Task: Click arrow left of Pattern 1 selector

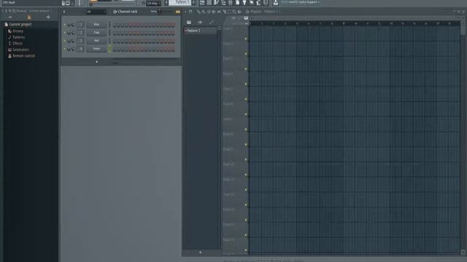Action: 166,3
